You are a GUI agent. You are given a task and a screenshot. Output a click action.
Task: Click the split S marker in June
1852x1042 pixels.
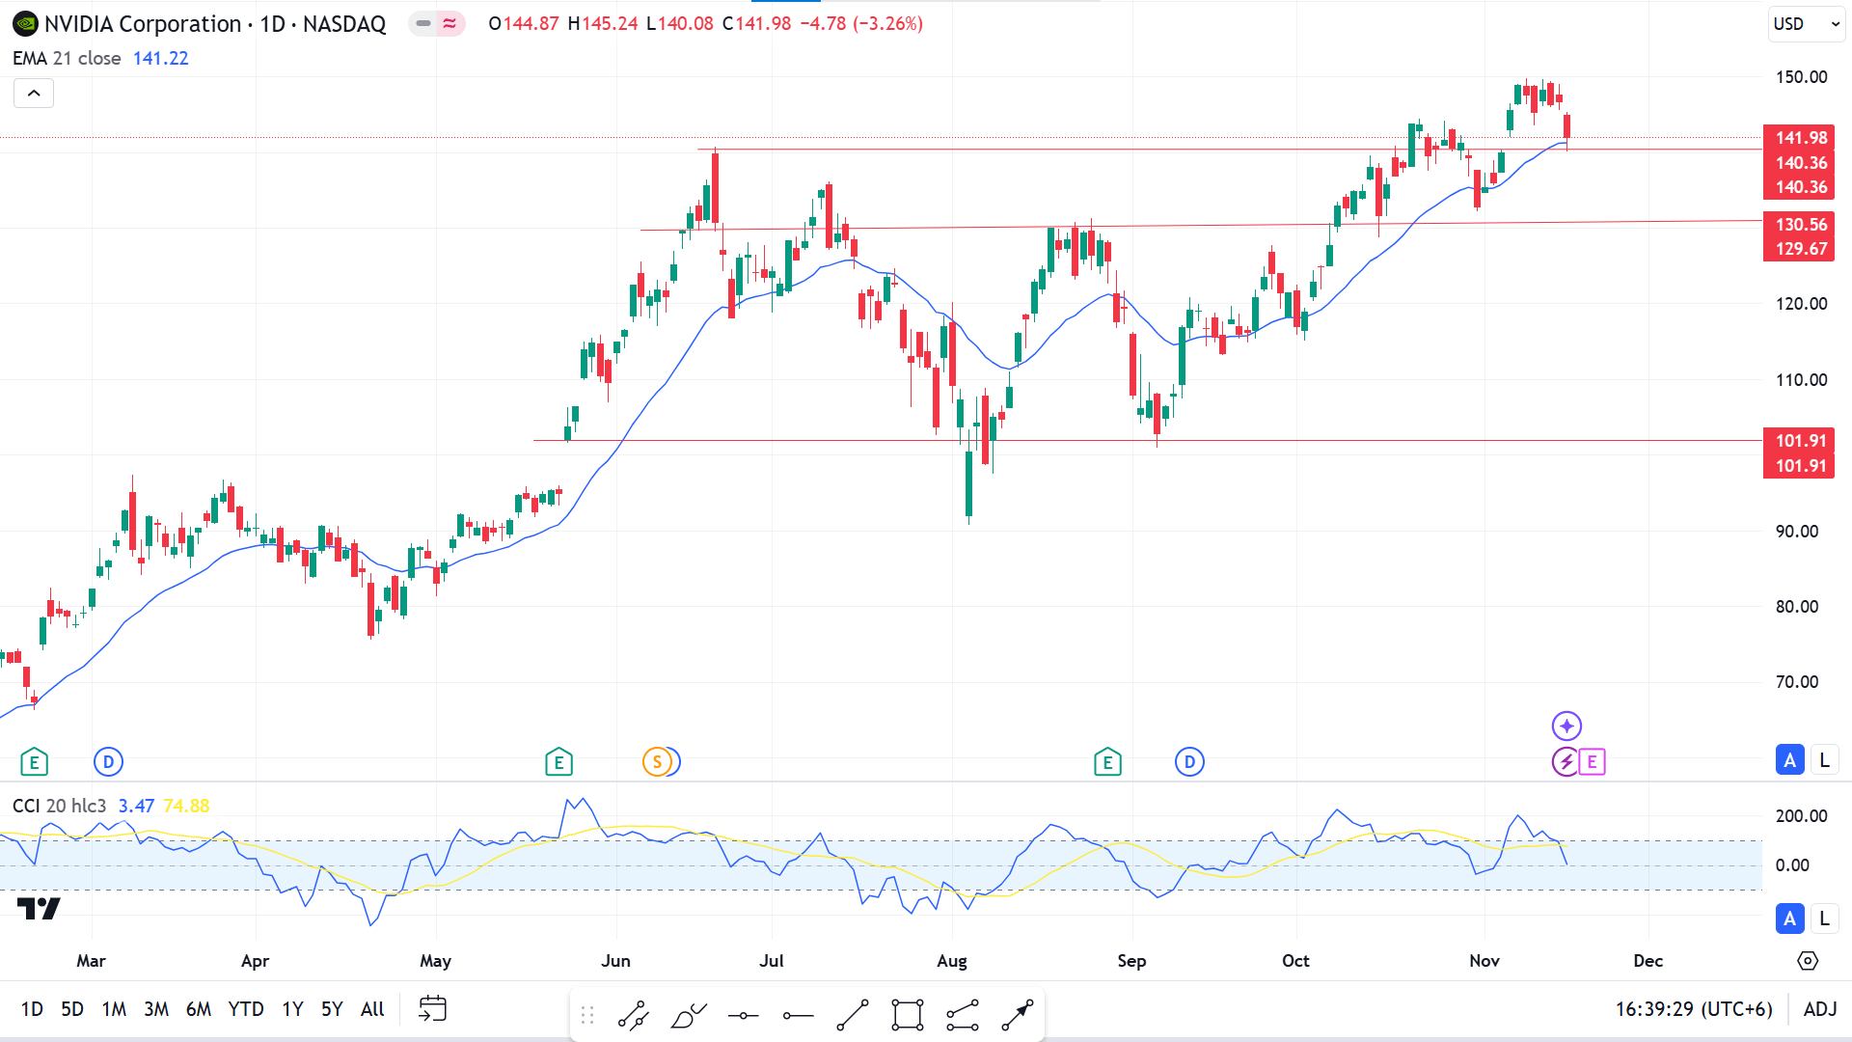pos(658,762)
